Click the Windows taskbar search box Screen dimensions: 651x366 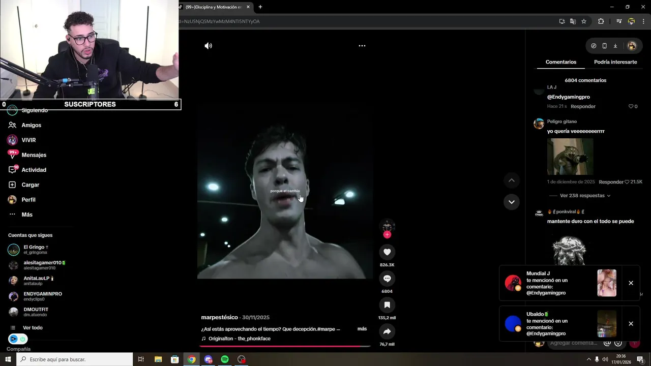click(75, 359)
